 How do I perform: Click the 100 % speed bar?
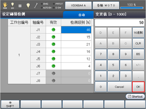click(132, 6)
